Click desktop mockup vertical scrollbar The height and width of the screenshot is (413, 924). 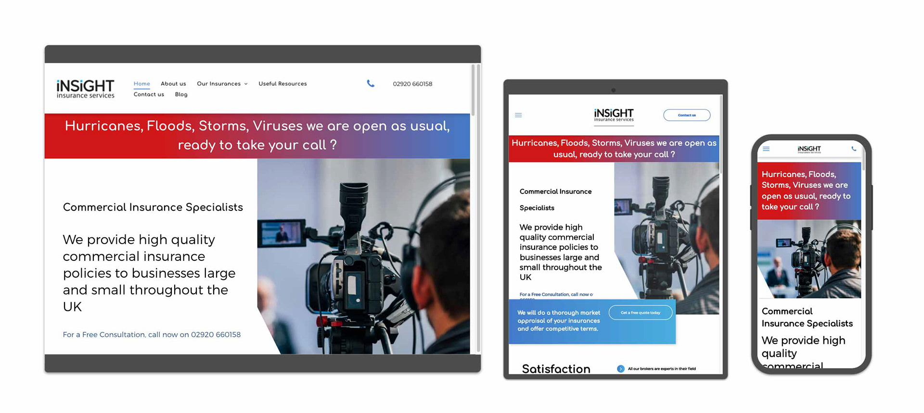(x=473, y=90)
